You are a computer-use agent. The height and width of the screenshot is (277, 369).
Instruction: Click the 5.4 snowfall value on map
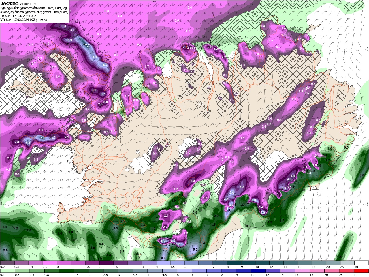pyautogui.click(x=95, y=57)
